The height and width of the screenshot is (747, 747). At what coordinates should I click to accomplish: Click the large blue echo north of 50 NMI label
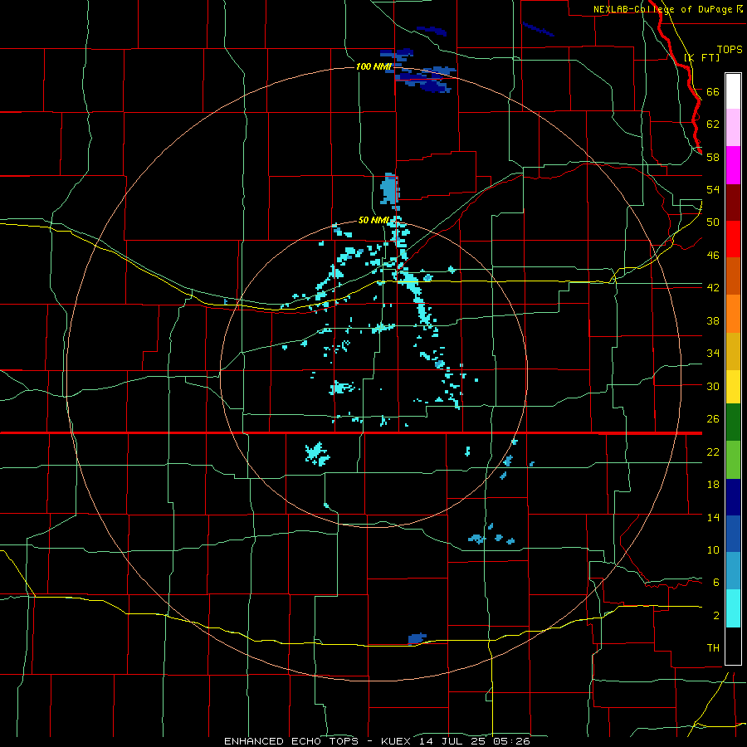tap(390, 190)
